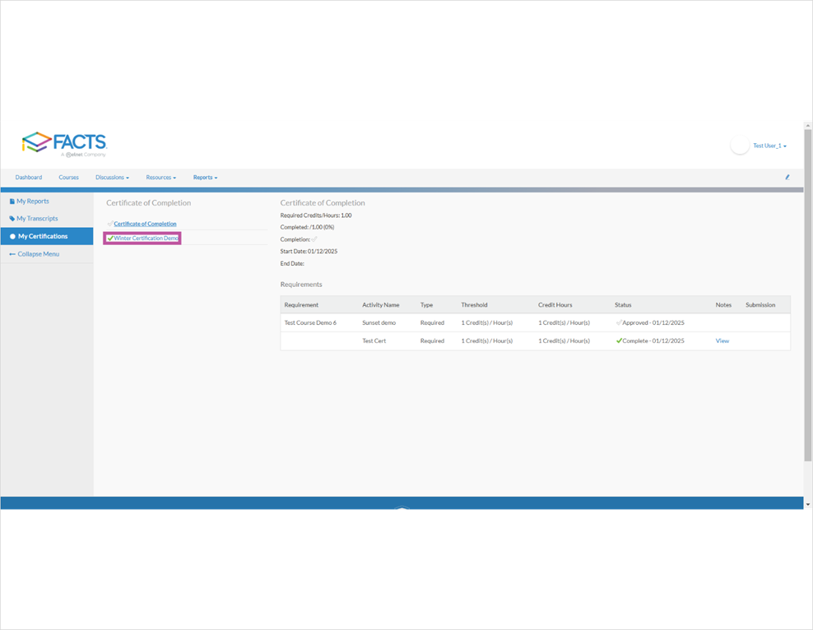Click Test Course Demo 6 cell
Screen dimensions: 813x630
point(310,322)
